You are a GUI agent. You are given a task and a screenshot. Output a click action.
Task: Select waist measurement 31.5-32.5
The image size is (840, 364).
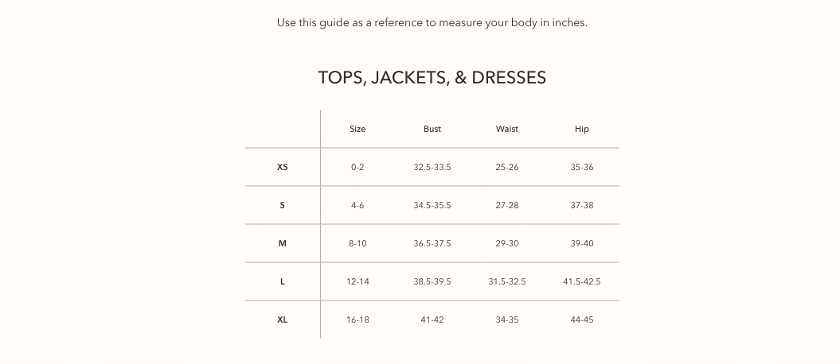coord(507,281)
